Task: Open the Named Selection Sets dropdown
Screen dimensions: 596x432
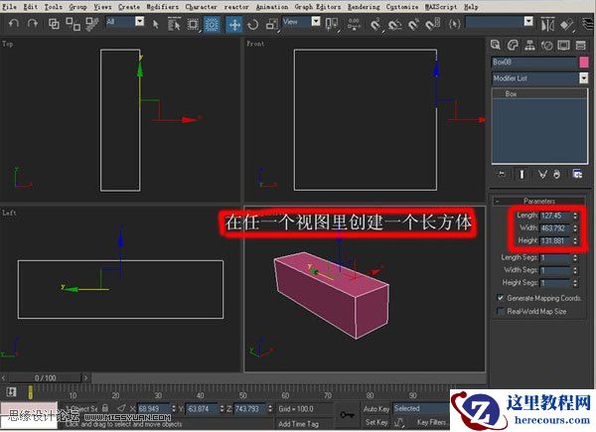Action: click(x=528, y=21)
